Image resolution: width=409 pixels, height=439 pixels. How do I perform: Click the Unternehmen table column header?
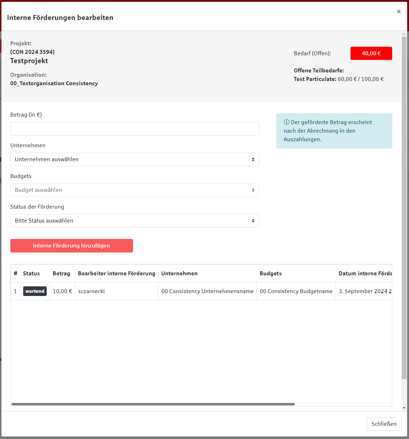(x=179, y=274)
